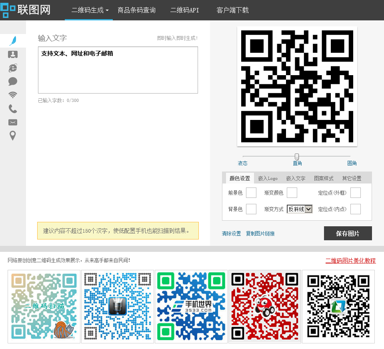Click into the text input area
This screenshot has width=384, height=349.
click(x=118, y=70)
